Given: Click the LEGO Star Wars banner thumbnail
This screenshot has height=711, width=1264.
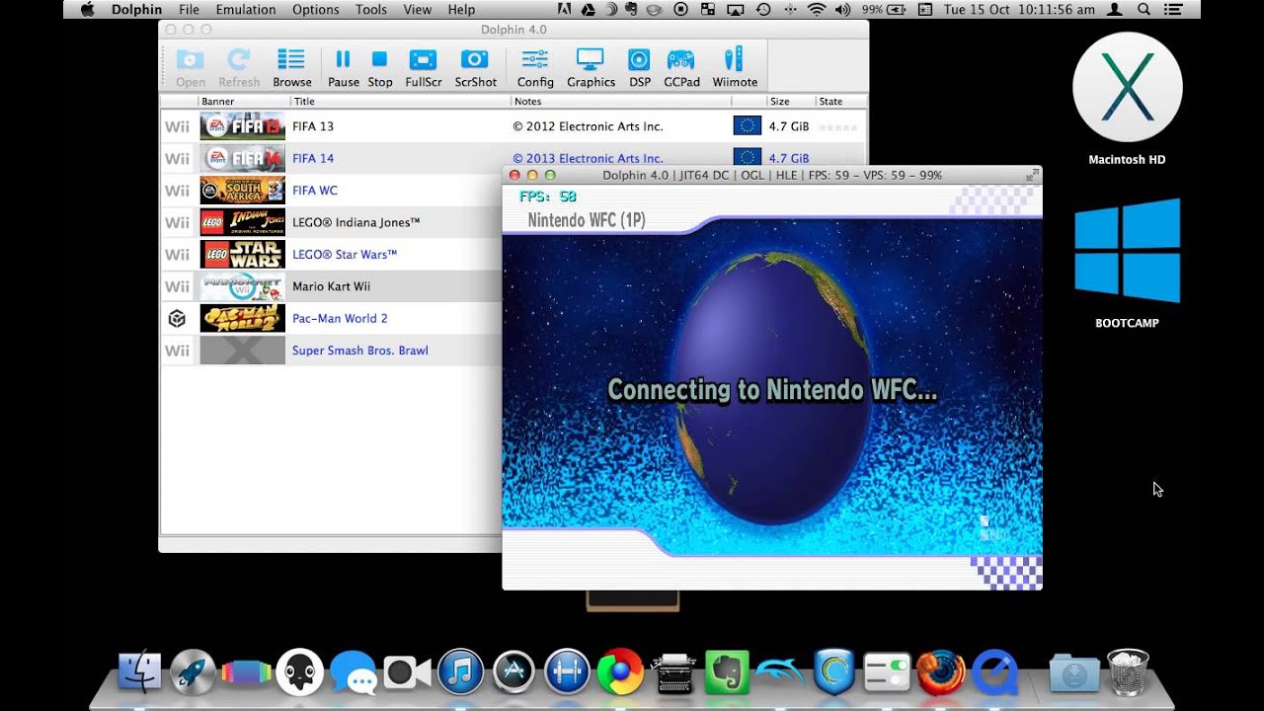Looking at the screenshot, I should 242,255.
